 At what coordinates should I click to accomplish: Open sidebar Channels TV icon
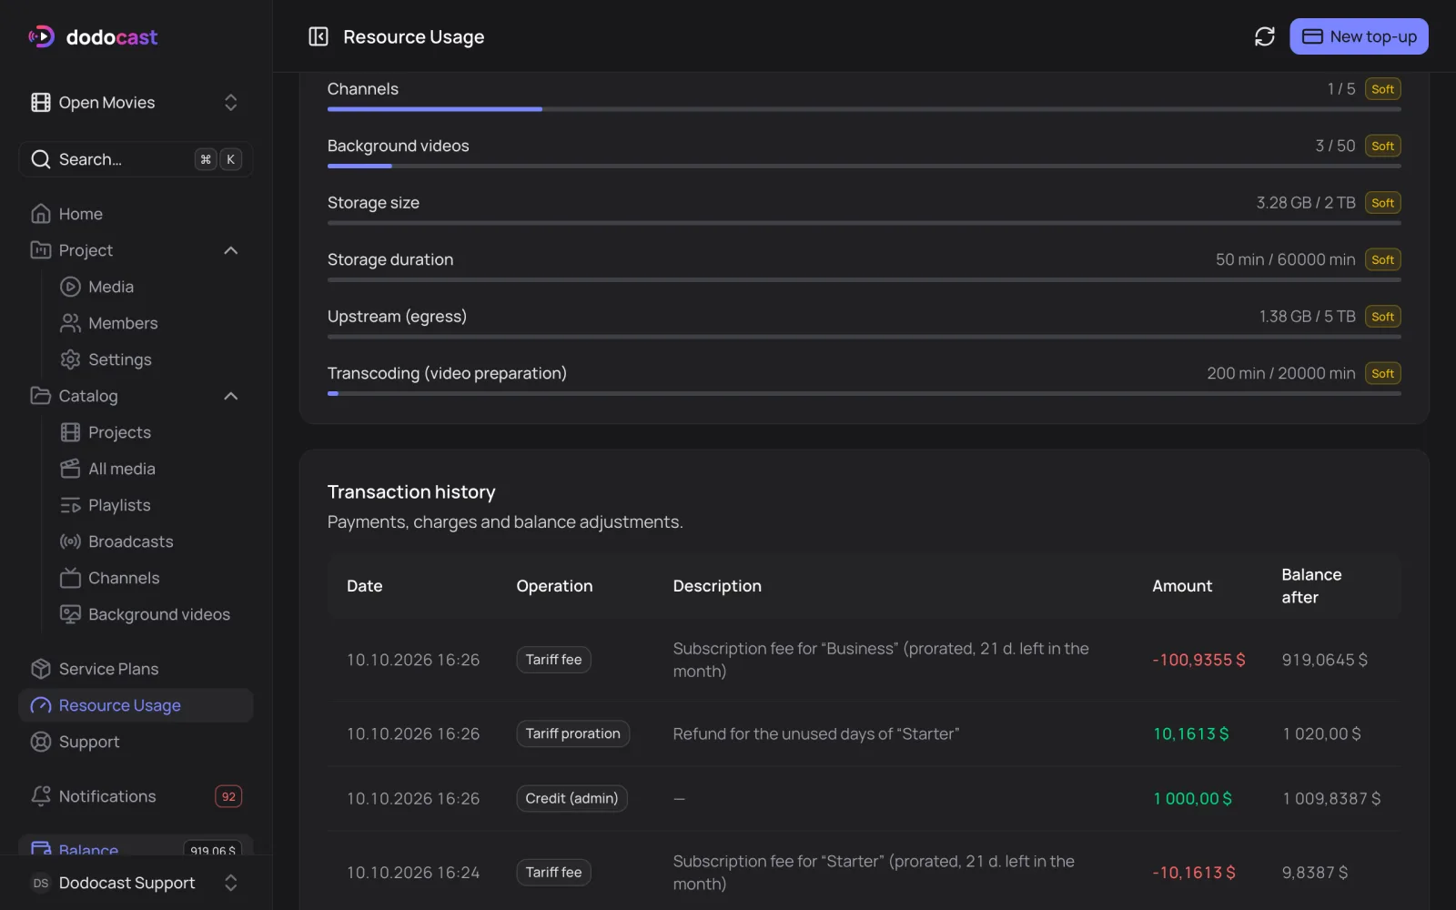pos(70,578)
